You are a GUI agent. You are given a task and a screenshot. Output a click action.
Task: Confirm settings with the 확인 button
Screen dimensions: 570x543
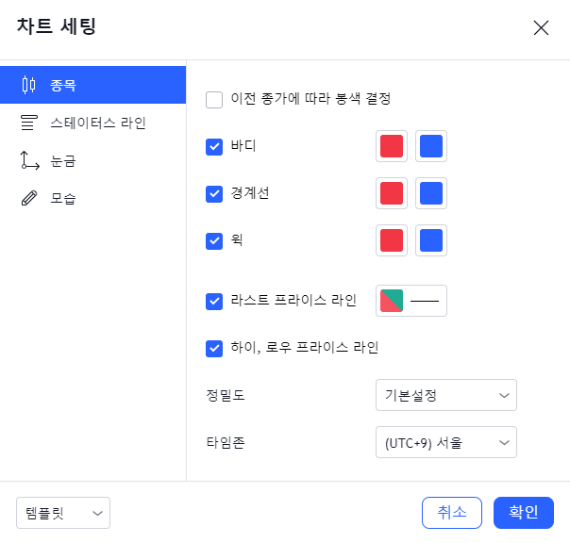coord(524,513)
